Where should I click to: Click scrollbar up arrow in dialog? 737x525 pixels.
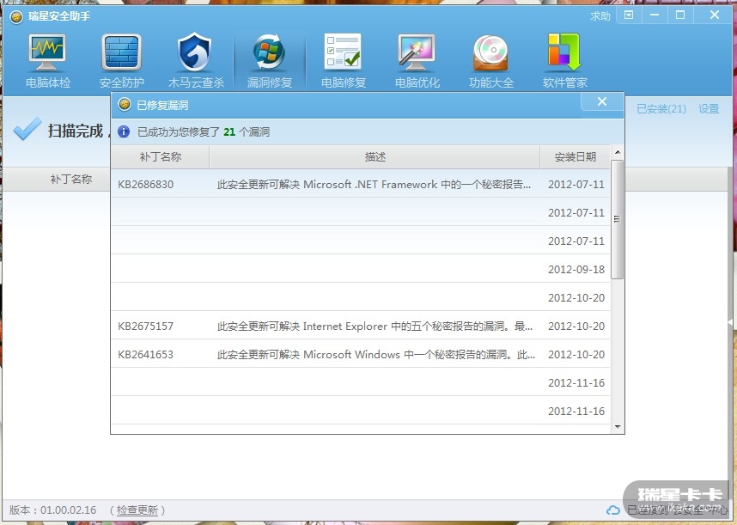[617, 152]
